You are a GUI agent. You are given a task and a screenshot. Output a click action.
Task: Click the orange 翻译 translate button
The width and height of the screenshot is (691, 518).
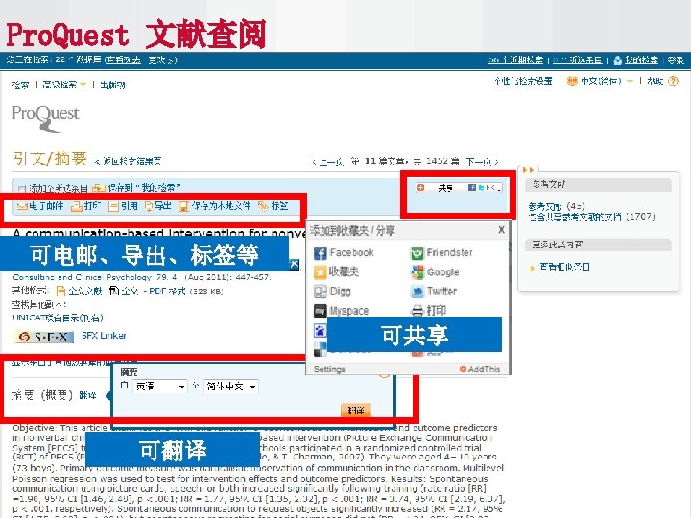click(x=356, y=411)
